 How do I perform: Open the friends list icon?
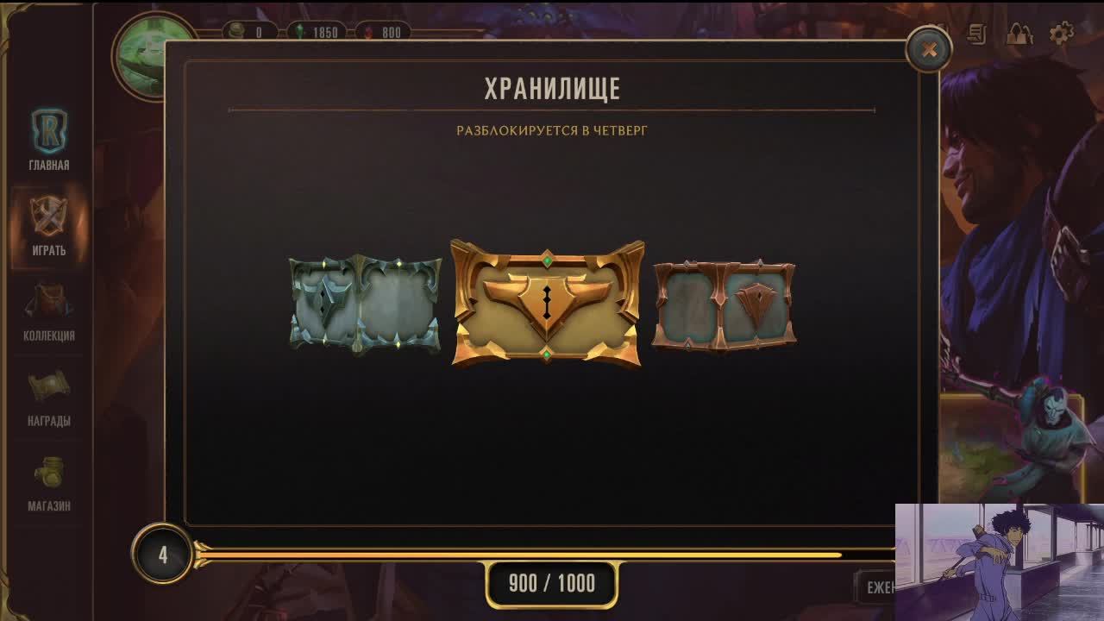(x=1019, y=34)
